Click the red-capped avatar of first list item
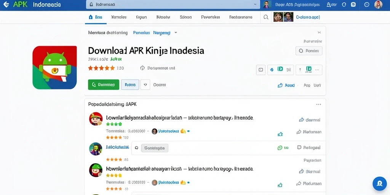The height and width of the screenshot is (195, 390). pyautogui.click(x=96, y=119)
